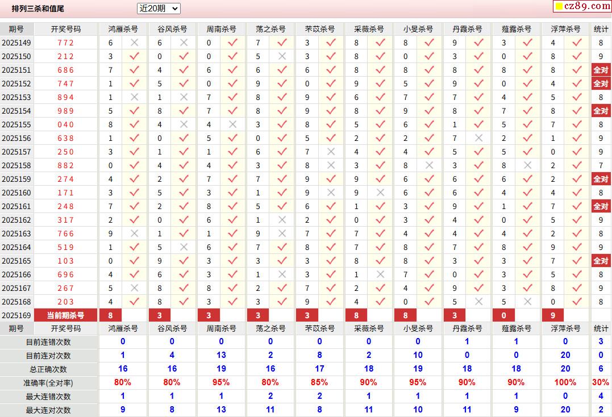Click the 期号 column header at top
The height and width of the screenshot is (417, 612).
(16, 29)
